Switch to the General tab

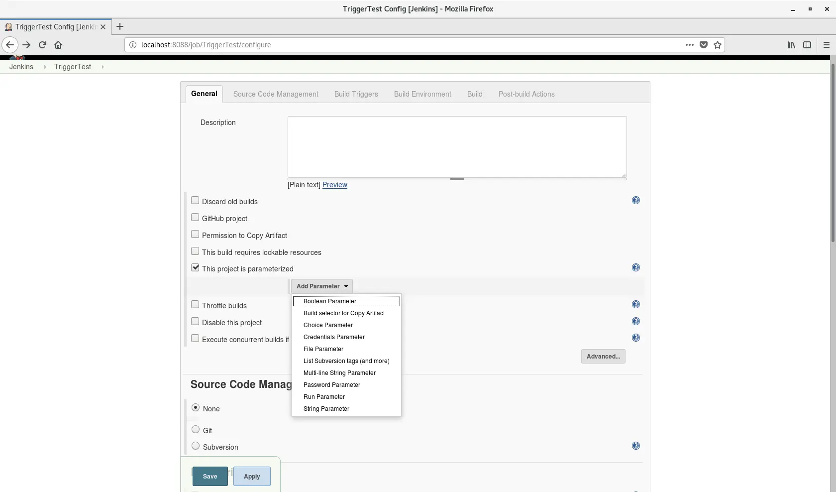[204, 94]
